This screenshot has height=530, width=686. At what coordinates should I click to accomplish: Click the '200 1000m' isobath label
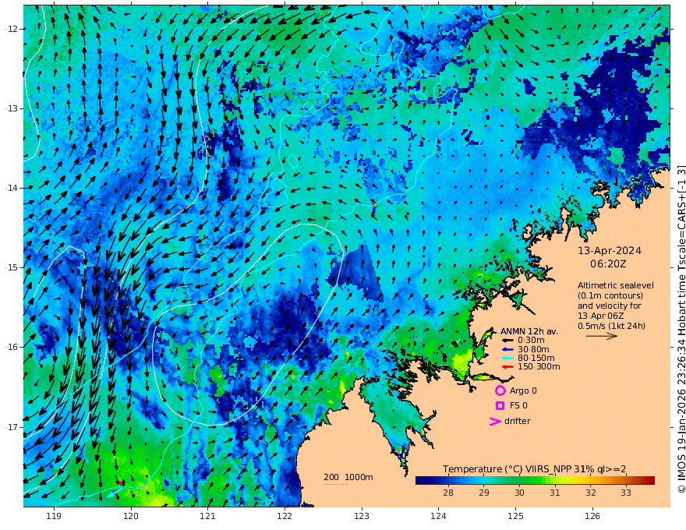[x=348, y=477]
